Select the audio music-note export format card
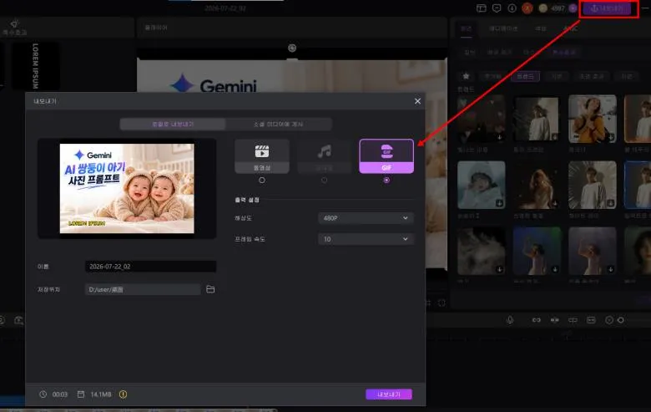This screenshot has width=651, height=412. point(325,156)
